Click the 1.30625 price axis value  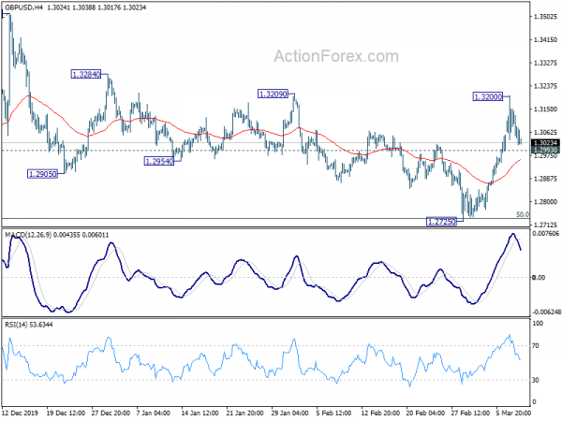coord(545,133)
